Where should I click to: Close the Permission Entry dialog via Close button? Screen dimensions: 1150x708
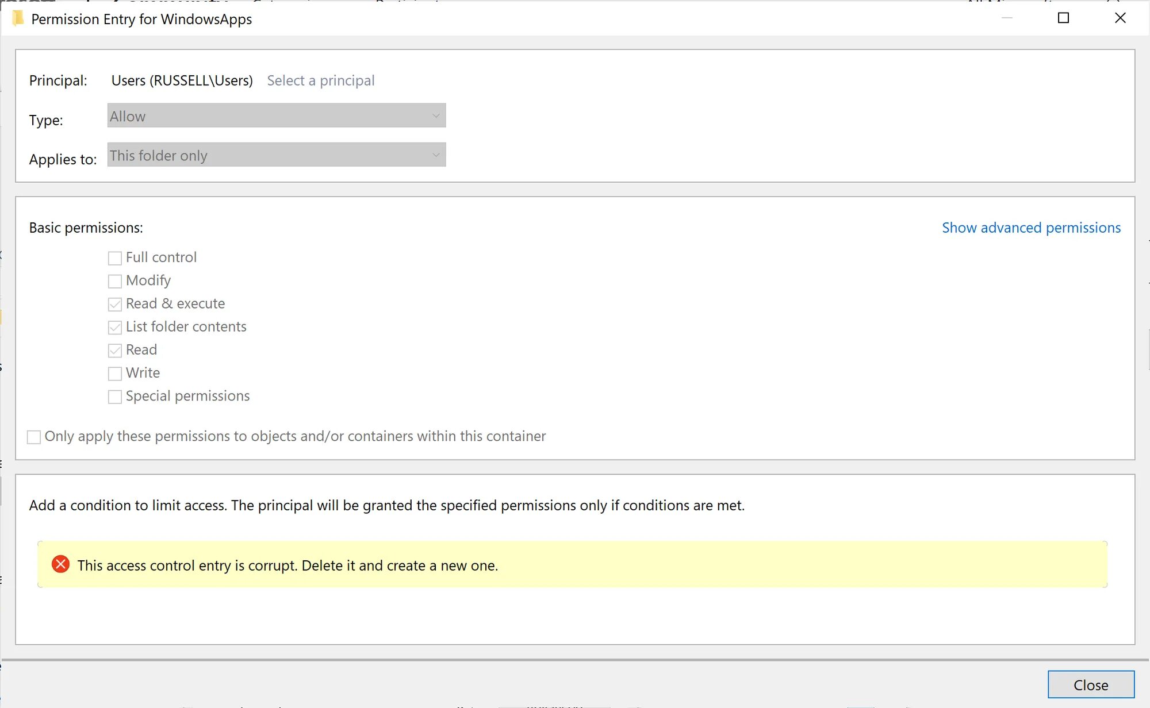click(x=1091, y=684)
